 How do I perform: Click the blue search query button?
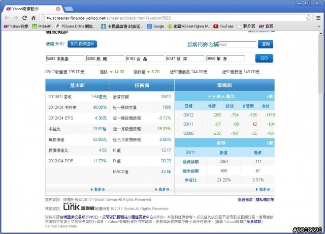265,44
